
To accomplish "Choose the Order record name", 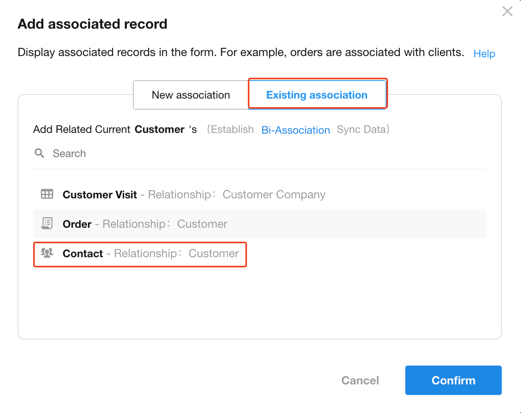I will click(77, 224).
